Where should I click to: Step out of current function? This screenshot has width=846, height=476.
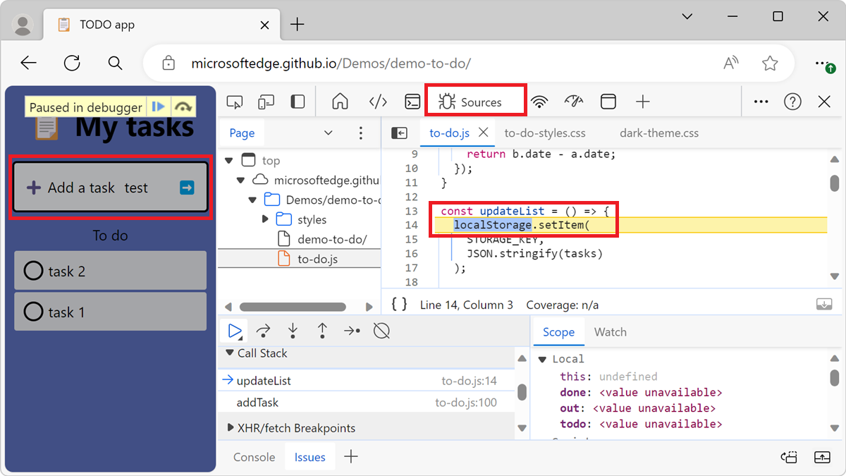pos(322,330)
